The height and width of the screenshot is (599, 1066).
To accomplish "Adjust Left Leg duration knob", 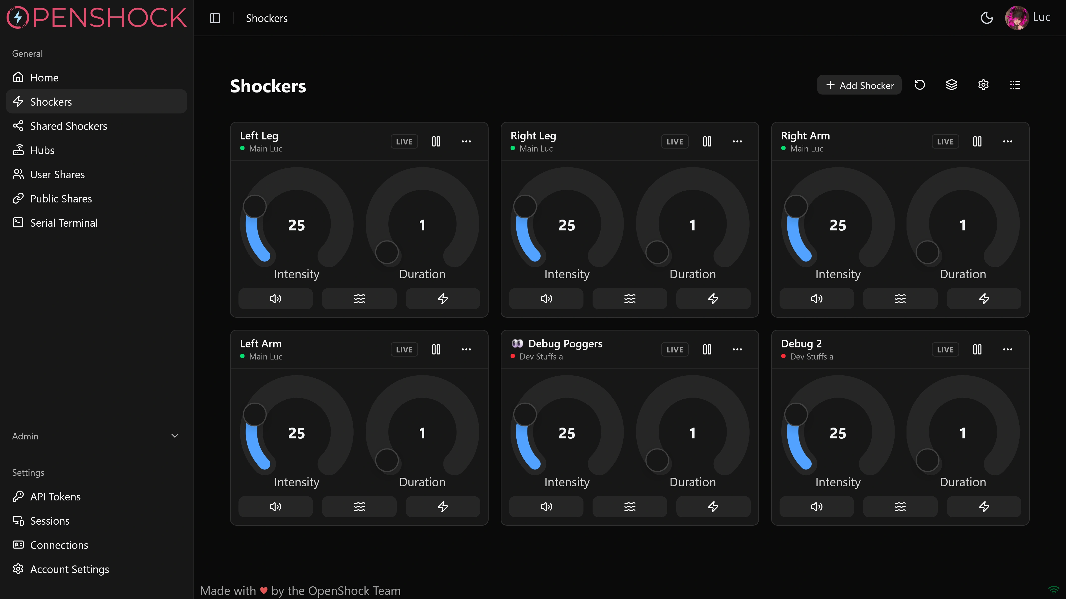I will pos(387,252).
